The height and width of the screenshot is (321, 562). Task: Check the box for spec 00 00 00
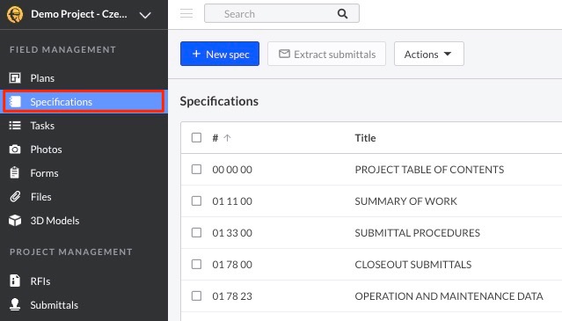click(196, 169)
